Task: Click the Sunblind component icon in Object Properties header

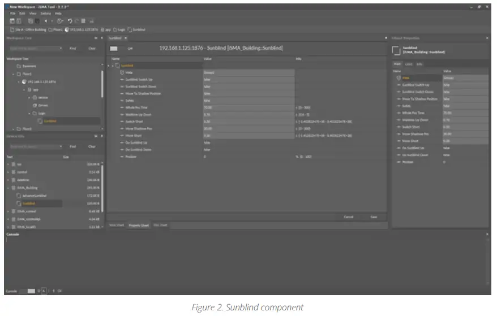Action: click(x=396, y=50)
